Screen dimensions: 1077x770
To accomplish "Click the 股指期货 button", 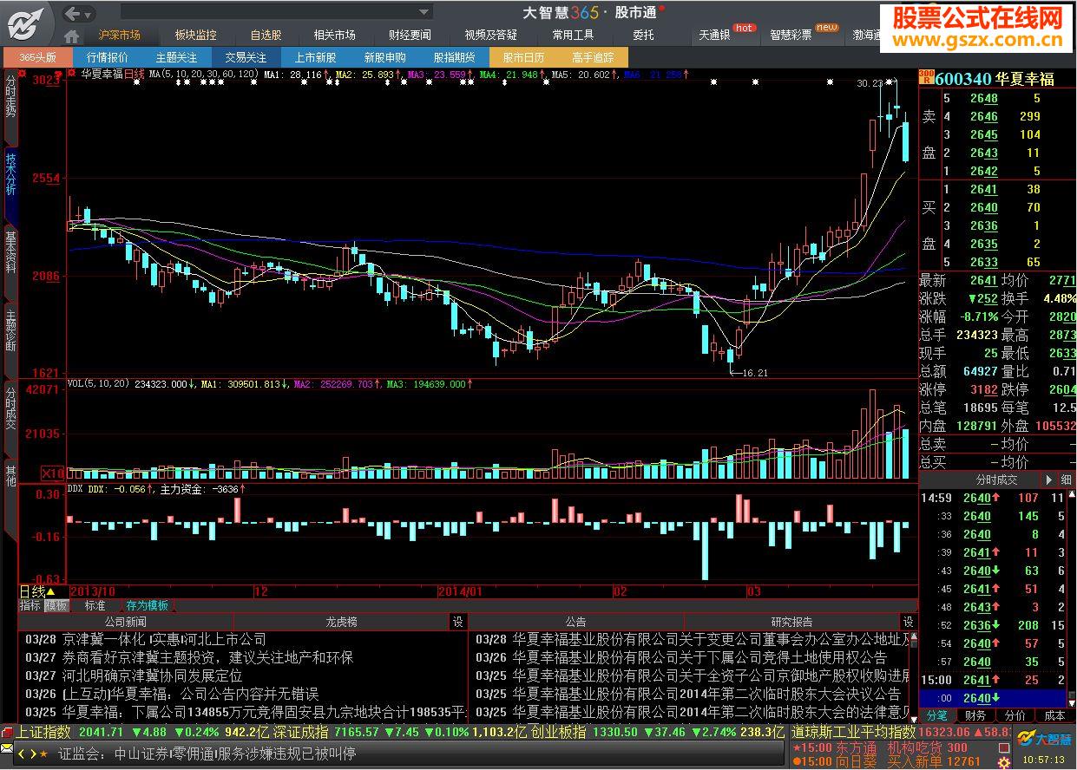I will pos(455,58).
